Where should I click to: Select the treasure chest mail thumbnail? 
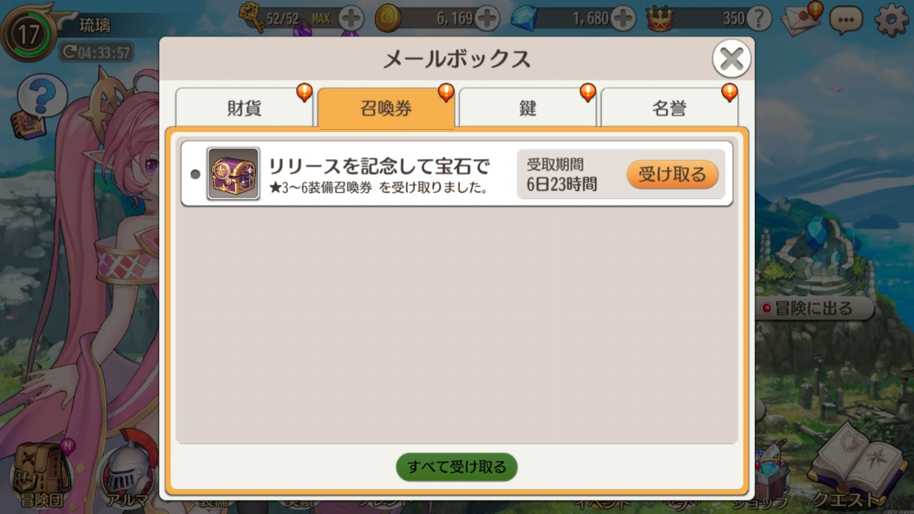click(233, 173)
